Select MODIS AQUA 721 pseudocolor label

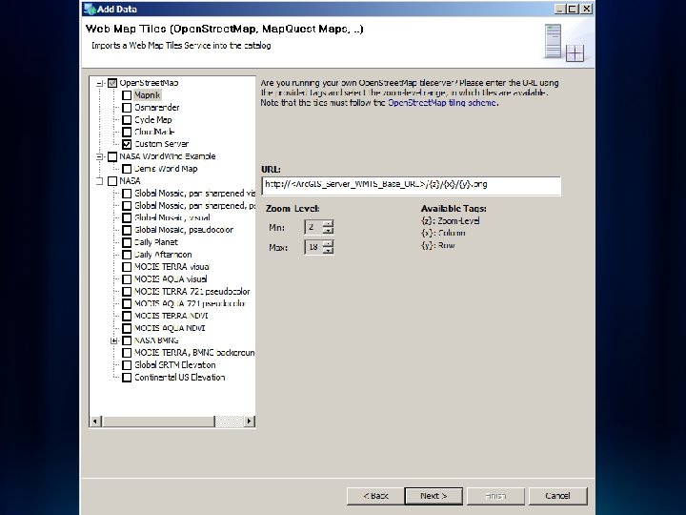pos(190,303)
